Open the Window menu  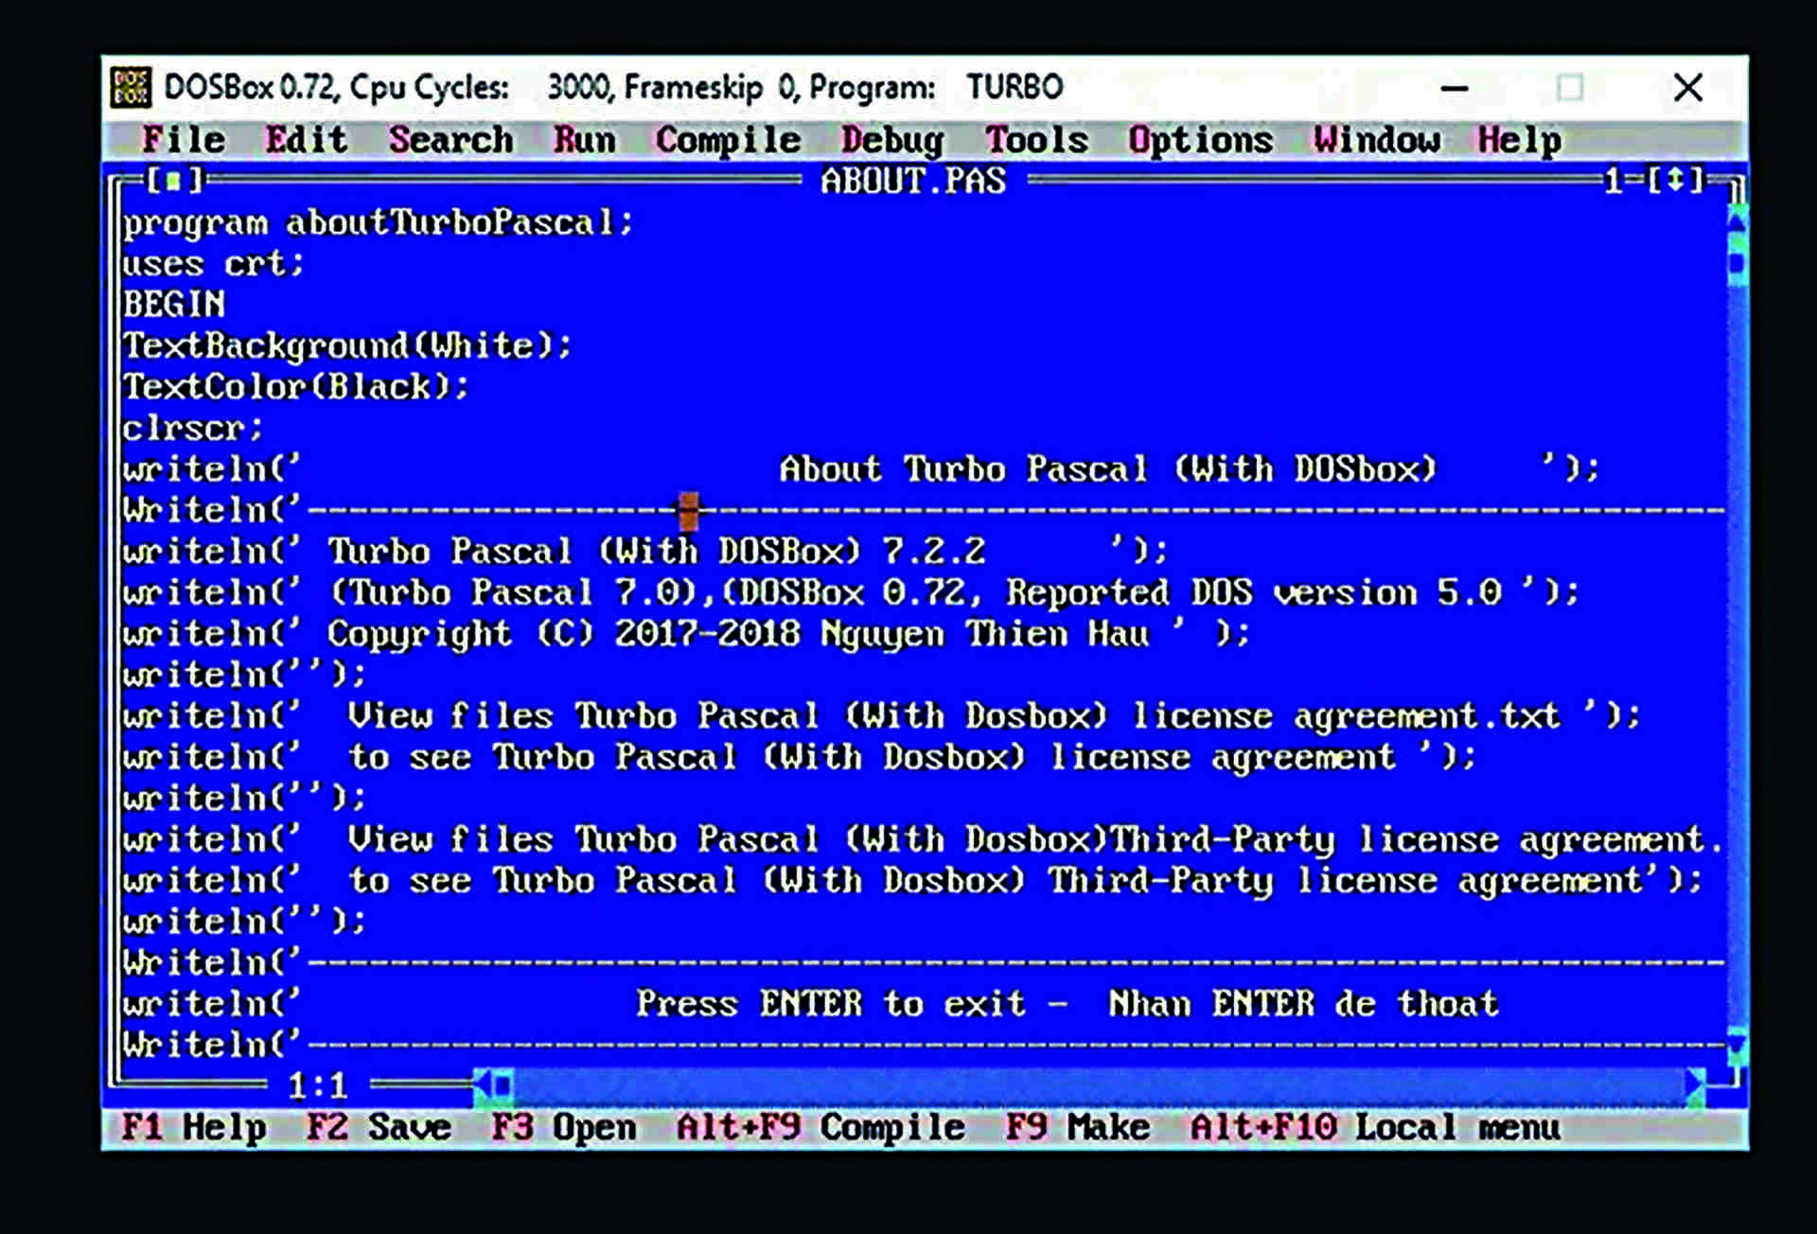click(x=1377, y=139)
